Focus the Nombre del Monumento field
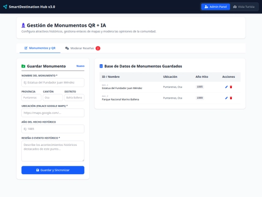This screenshot has height=197, width=262. tap(53, 82)
